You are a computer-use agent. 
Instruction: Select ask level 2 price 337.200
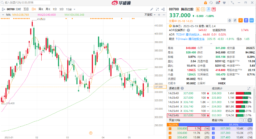[225, 133]
